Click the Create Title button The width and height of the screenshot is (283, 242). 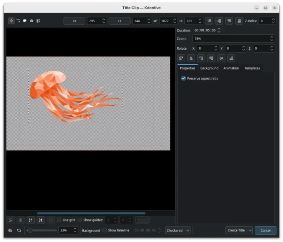click(x=236, y=230)
